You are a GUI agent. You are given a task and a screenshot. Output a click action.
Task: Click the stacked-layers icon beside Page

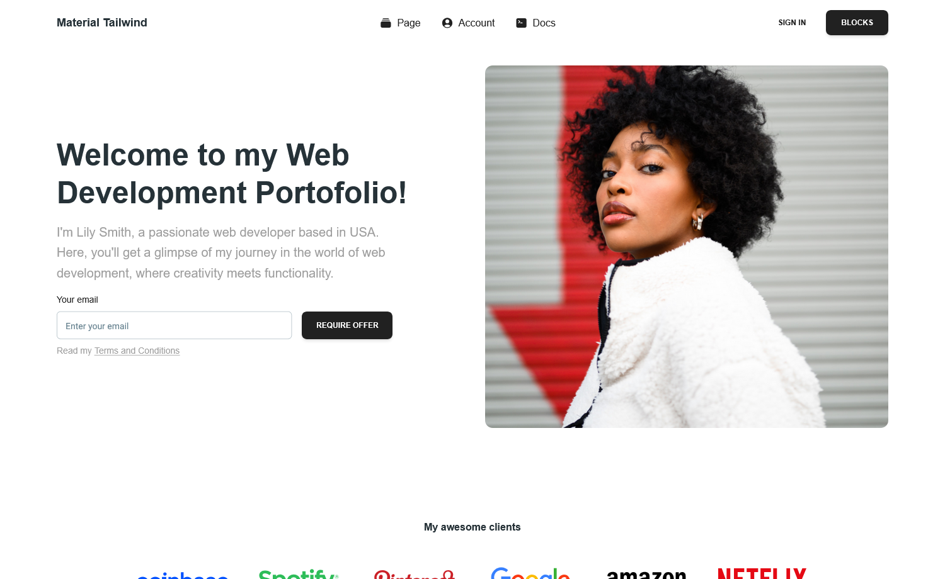(386, 23)
